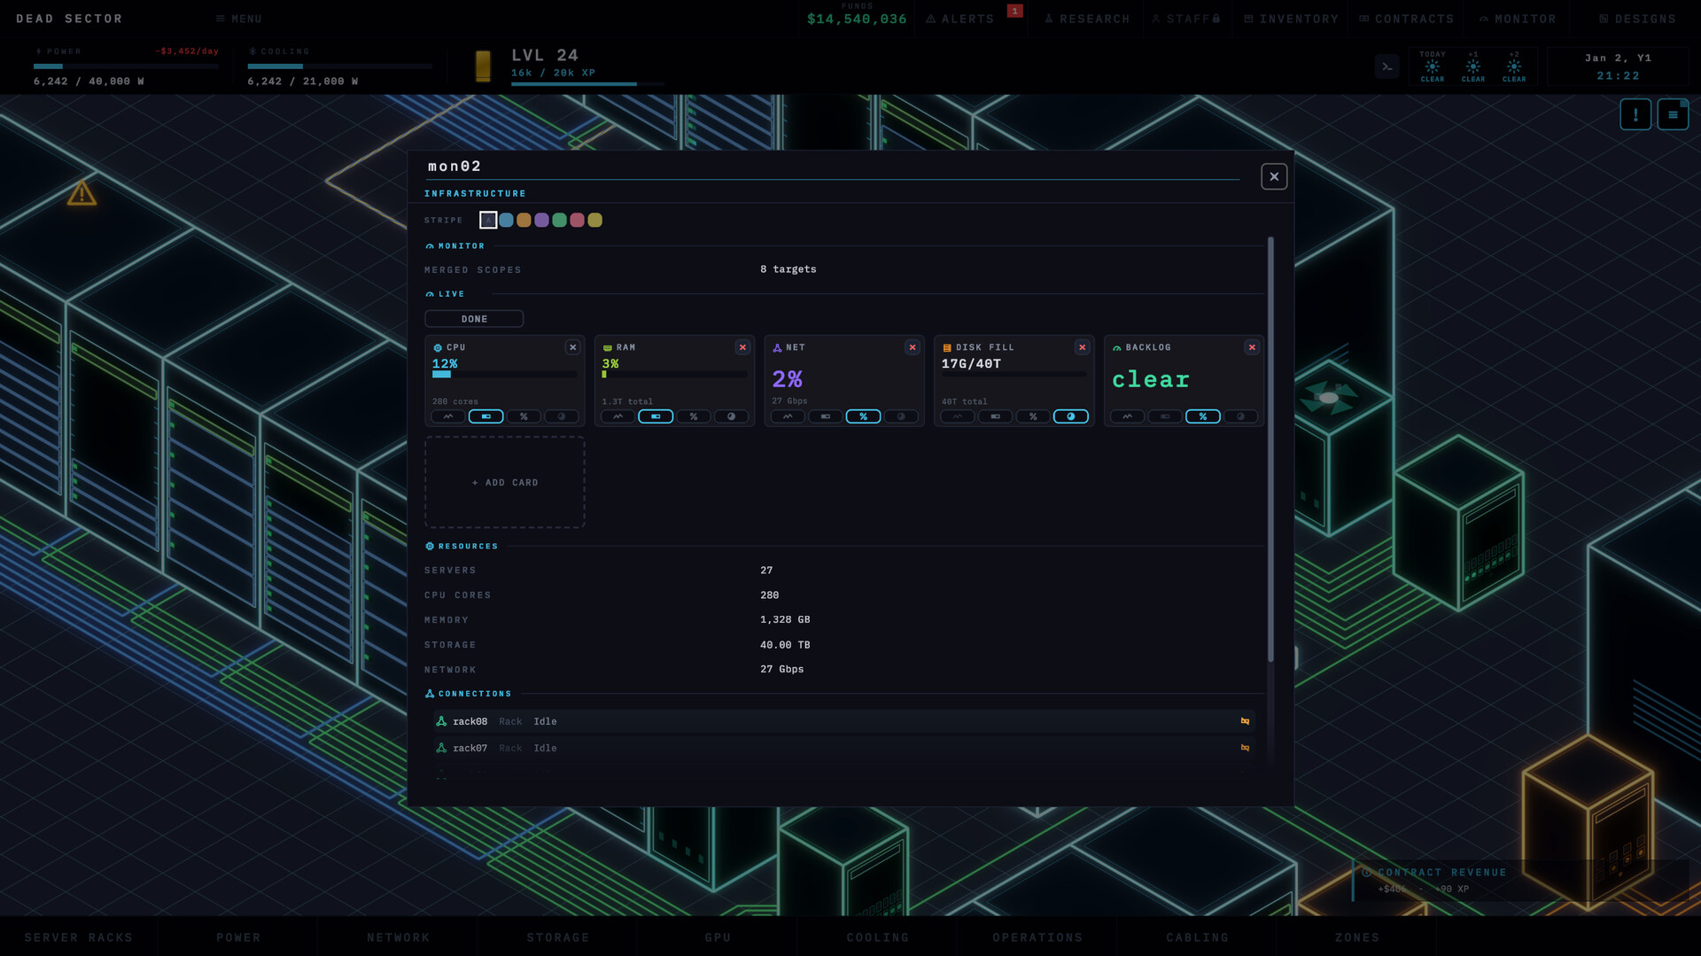Screen dimensions: 1701x956
Task: Open the INVENTORY tab
Action: point(1292,19)
